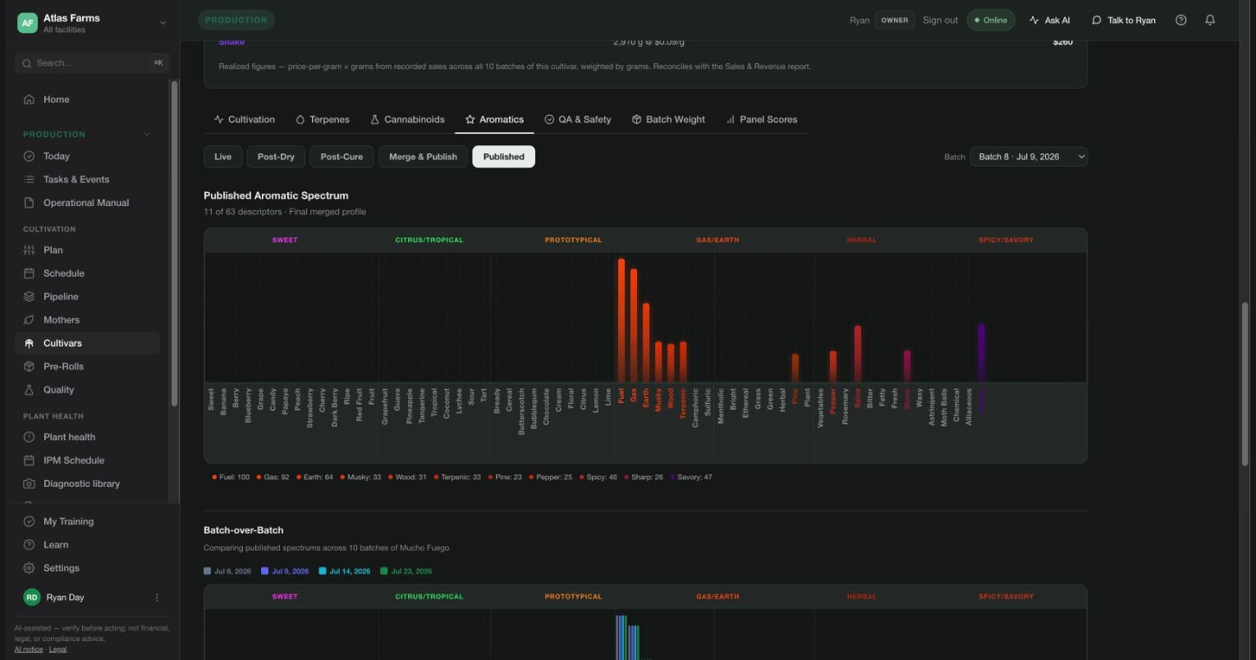Image resolution: width=1256 pixels, height=660 pixels.
Task: Open the Ryan Day options kebab menu
Action: tap(157, 598)
